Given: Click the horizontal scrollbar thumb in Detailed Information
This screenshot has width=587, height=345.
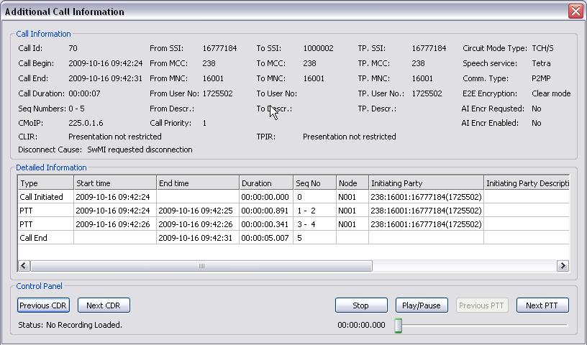Looking at the screenshot, I should tap(201, 266).
